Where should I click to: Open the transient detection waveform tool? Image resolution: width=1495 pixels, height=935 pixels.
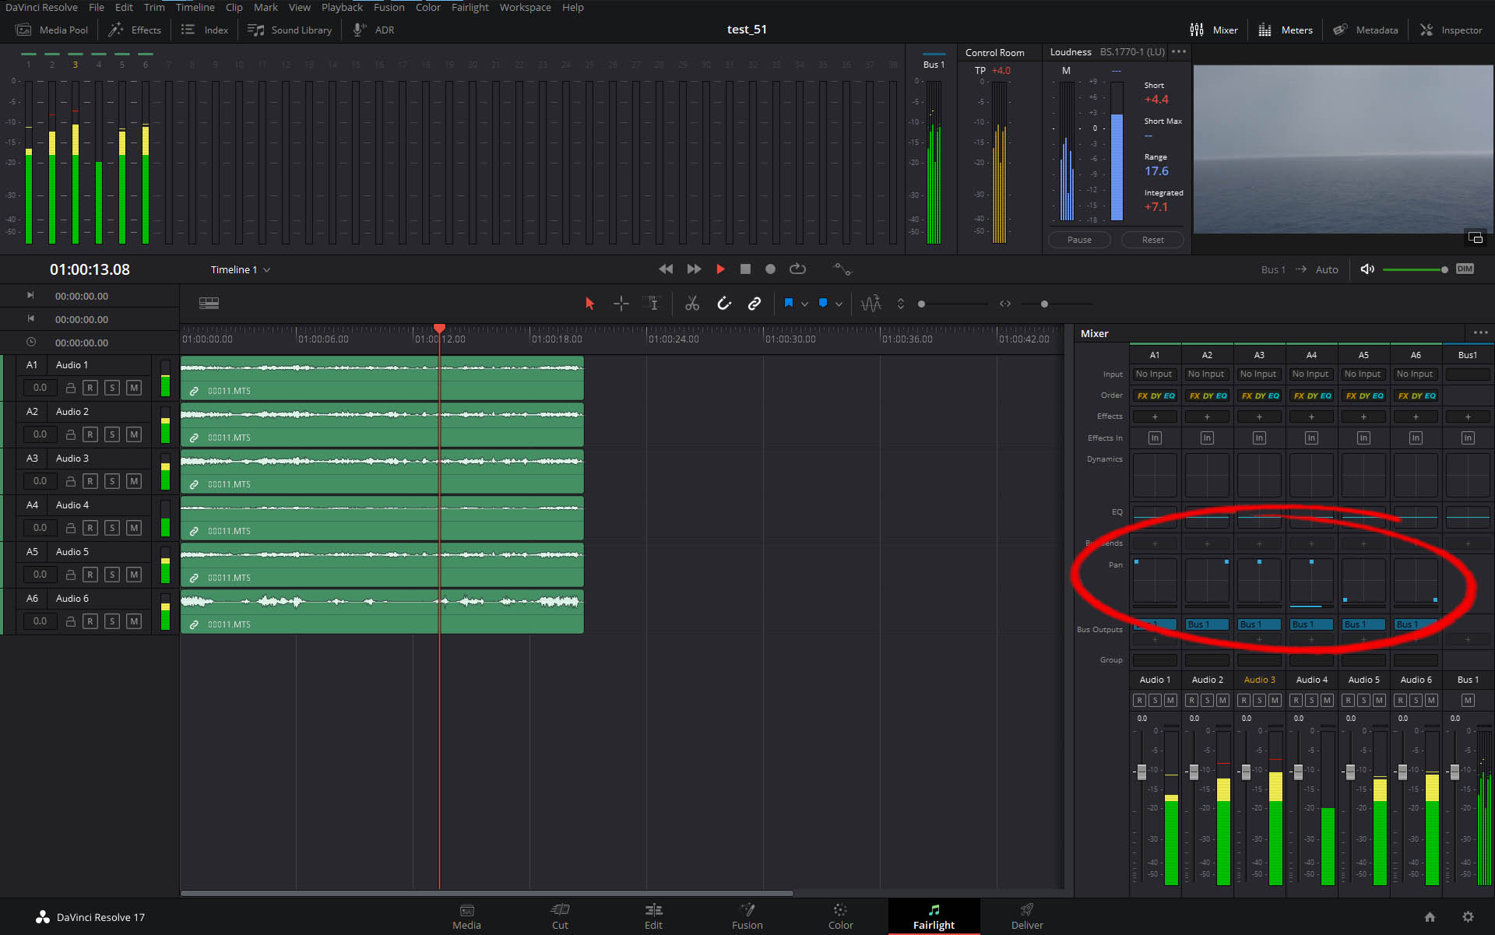(x=871, y=304)
